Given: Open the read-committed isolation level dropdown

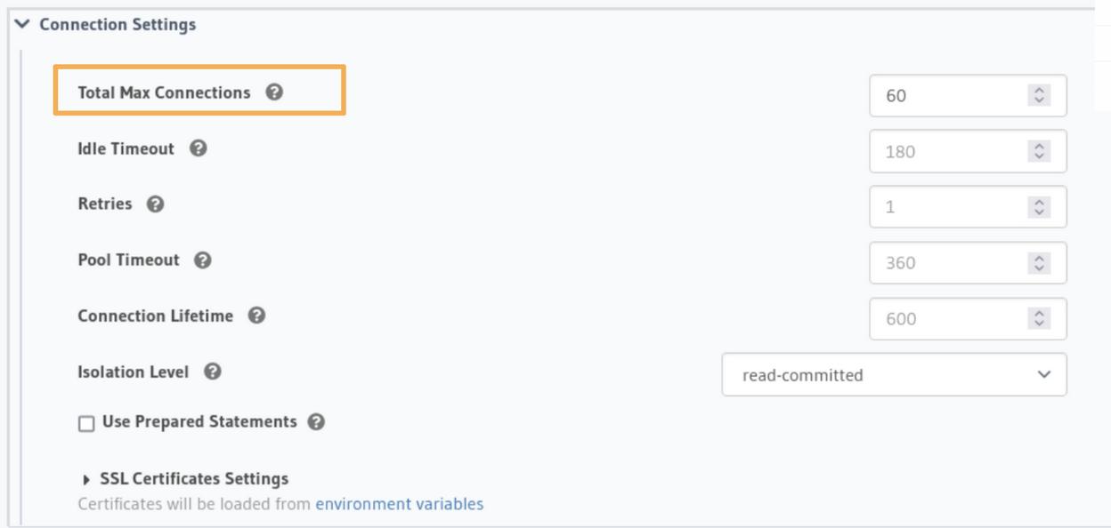Looking at the screenshot, I should pyautogui.click(x=894, y=375).
